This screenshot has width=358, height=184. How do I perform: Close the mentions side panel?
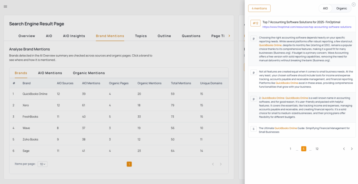[354, 4]
